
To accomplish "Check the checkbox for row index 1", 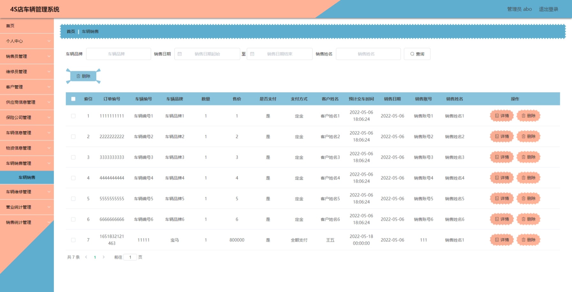I will pos(73,116).
